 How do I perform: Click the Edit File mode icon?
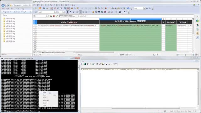pyautogui.click(x=51, y=8)
